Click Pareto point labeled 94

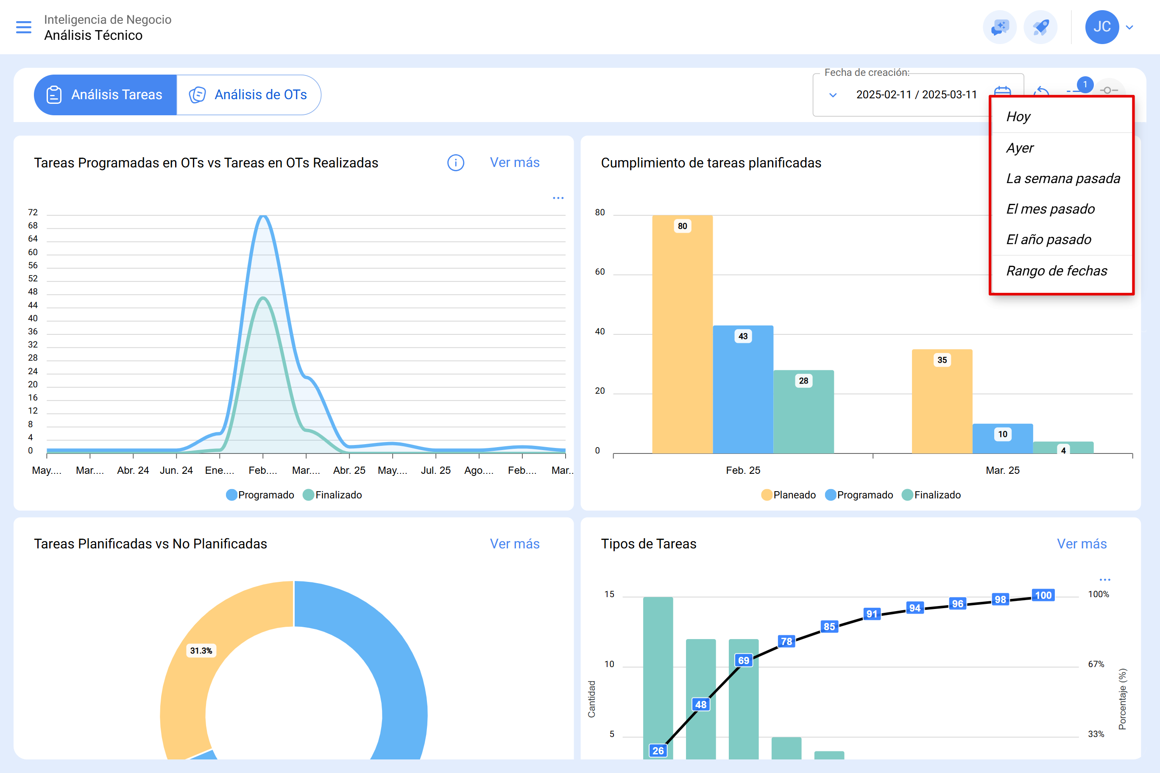pos(915,608)
